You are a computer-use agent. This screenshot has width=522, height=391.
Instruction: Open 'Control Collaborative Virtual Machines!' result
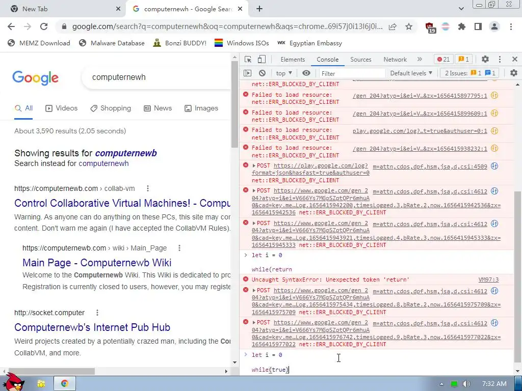click(x=122, y=203)
